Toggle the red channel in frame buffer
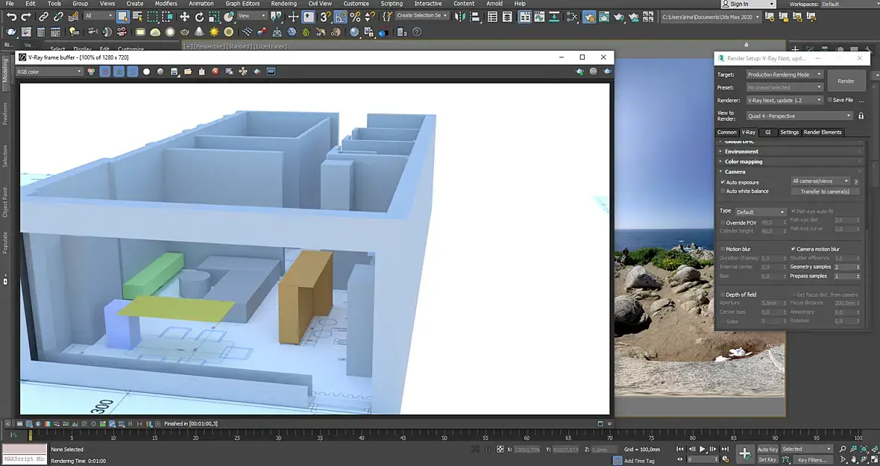 (105, 72)
